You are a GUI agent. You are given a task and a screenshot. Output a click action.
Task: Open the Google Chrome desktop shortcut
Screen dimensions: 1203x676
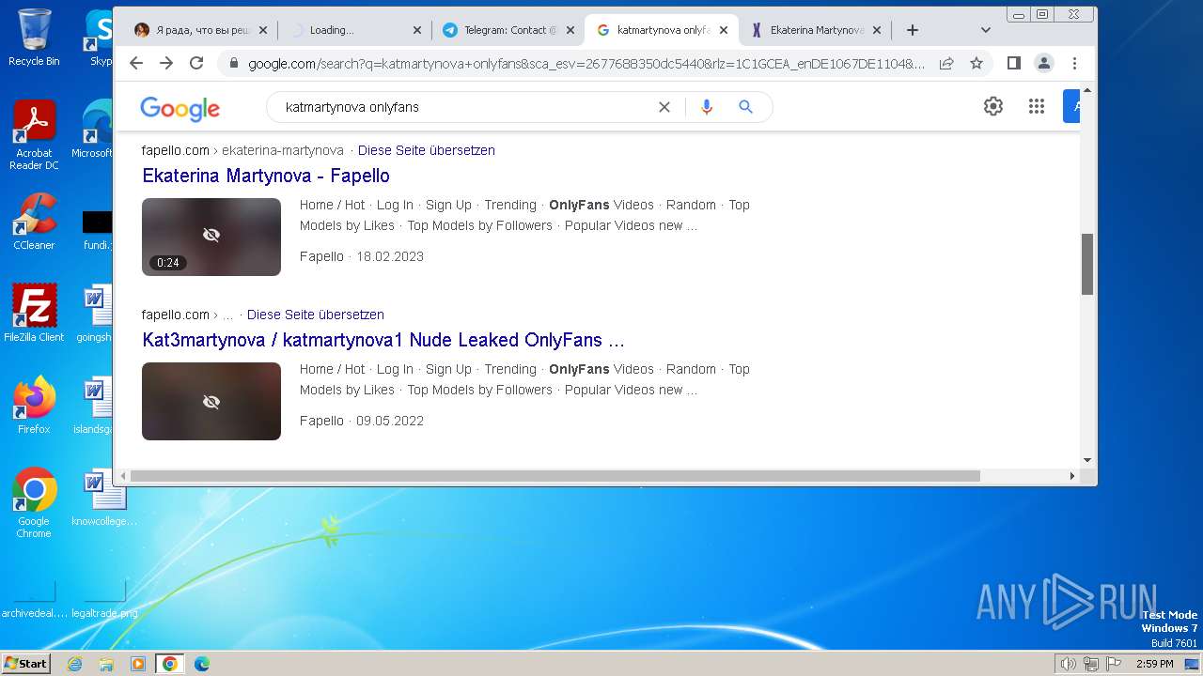tap(34, 503)
